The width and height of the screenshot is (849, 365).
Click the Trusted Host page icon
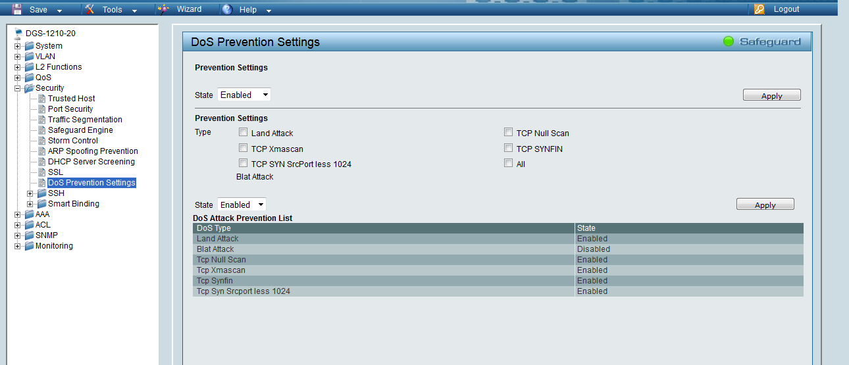point(41,99)
